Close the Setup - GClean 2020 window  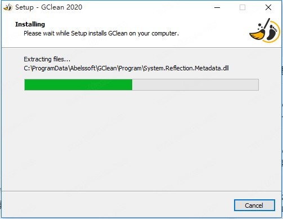[268, 7]
